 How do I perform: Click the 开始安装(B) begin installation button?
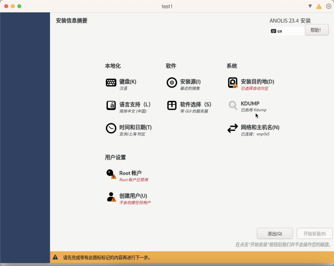pyautogui.click(x=314, y=234)
